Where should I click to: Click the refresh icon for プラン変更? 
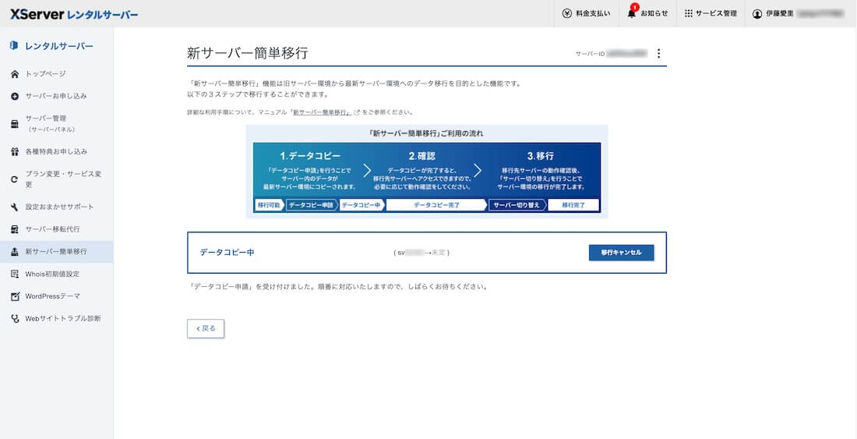tap(15, 179)
